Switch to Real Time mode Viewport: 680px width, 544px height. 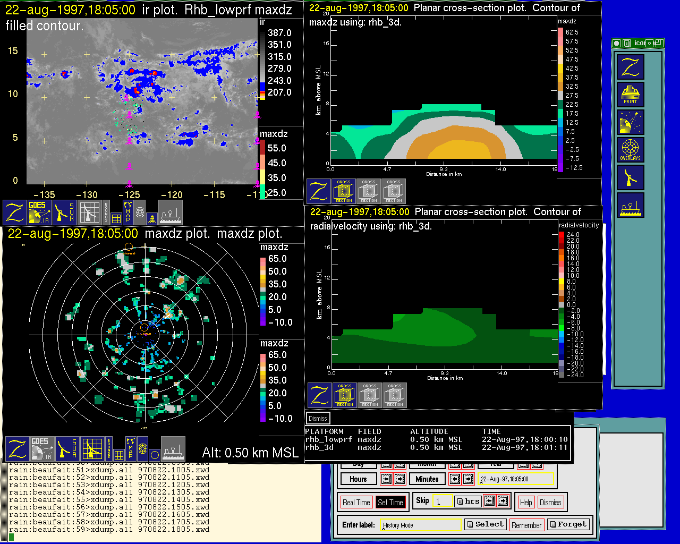point(356,503)
